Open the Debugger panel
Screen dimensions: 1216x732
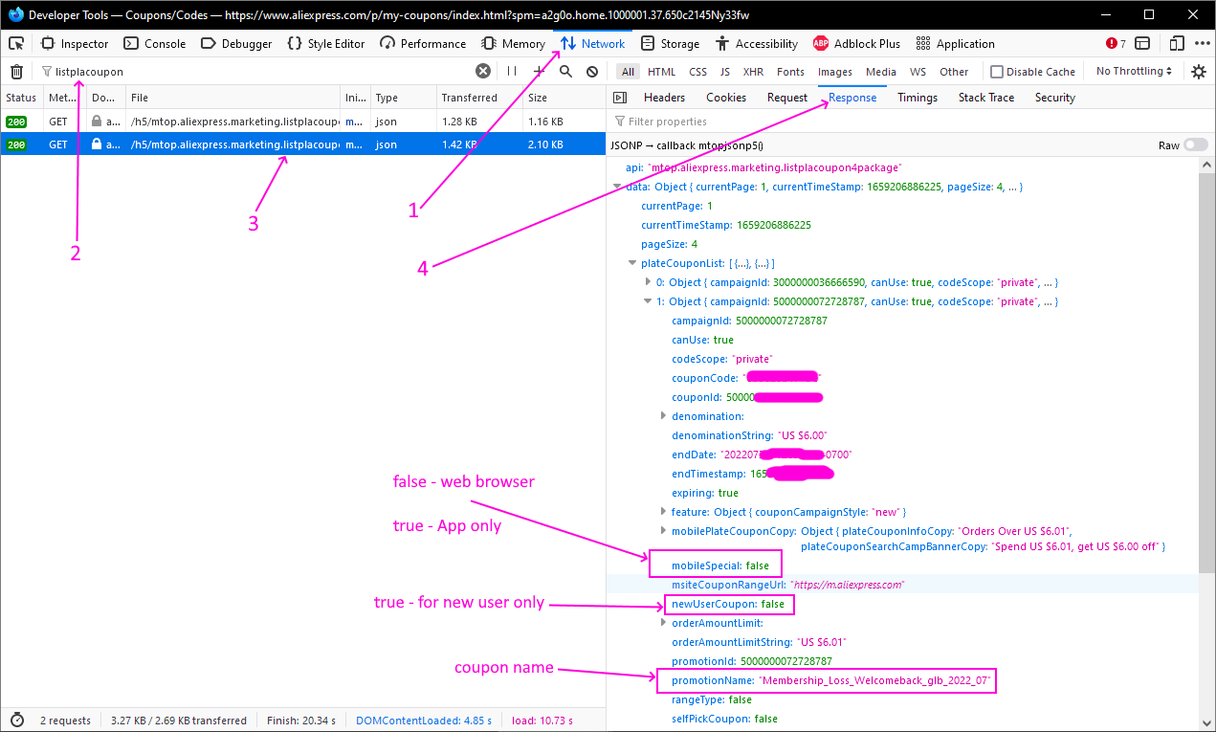coord(236,43)
